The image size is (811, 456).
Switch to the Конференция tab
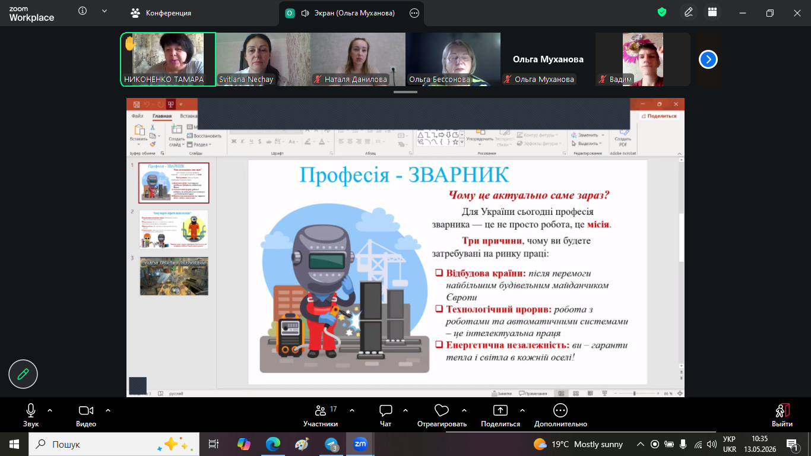[x=161, y=13]
